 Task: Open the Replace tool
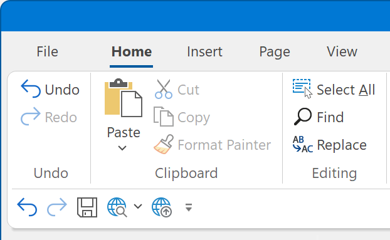point(330,145)
